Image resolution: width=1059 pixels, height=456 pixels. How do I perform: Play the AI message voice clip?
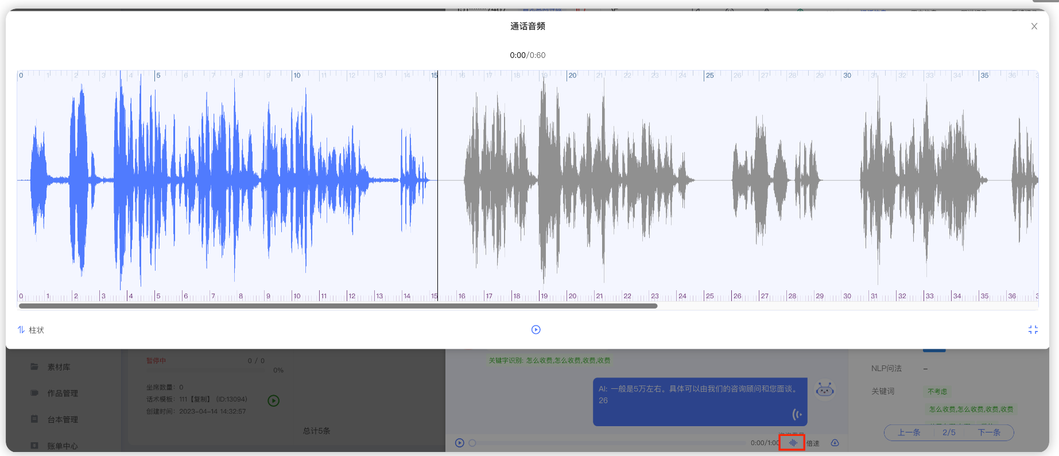click(x=797, y=414)
